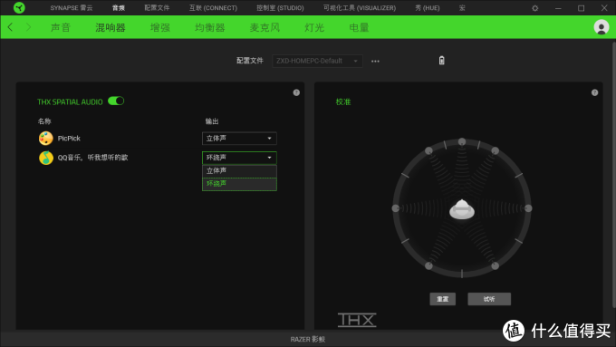Viewport: 616px width, 347px height.
Task: Open the 控制室 (STUDIO) module
Action: [280, 8]
